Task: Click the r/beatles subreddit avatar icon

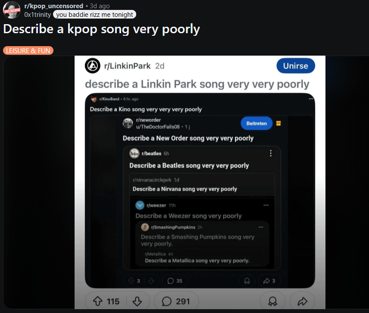Action: (135, 153)
